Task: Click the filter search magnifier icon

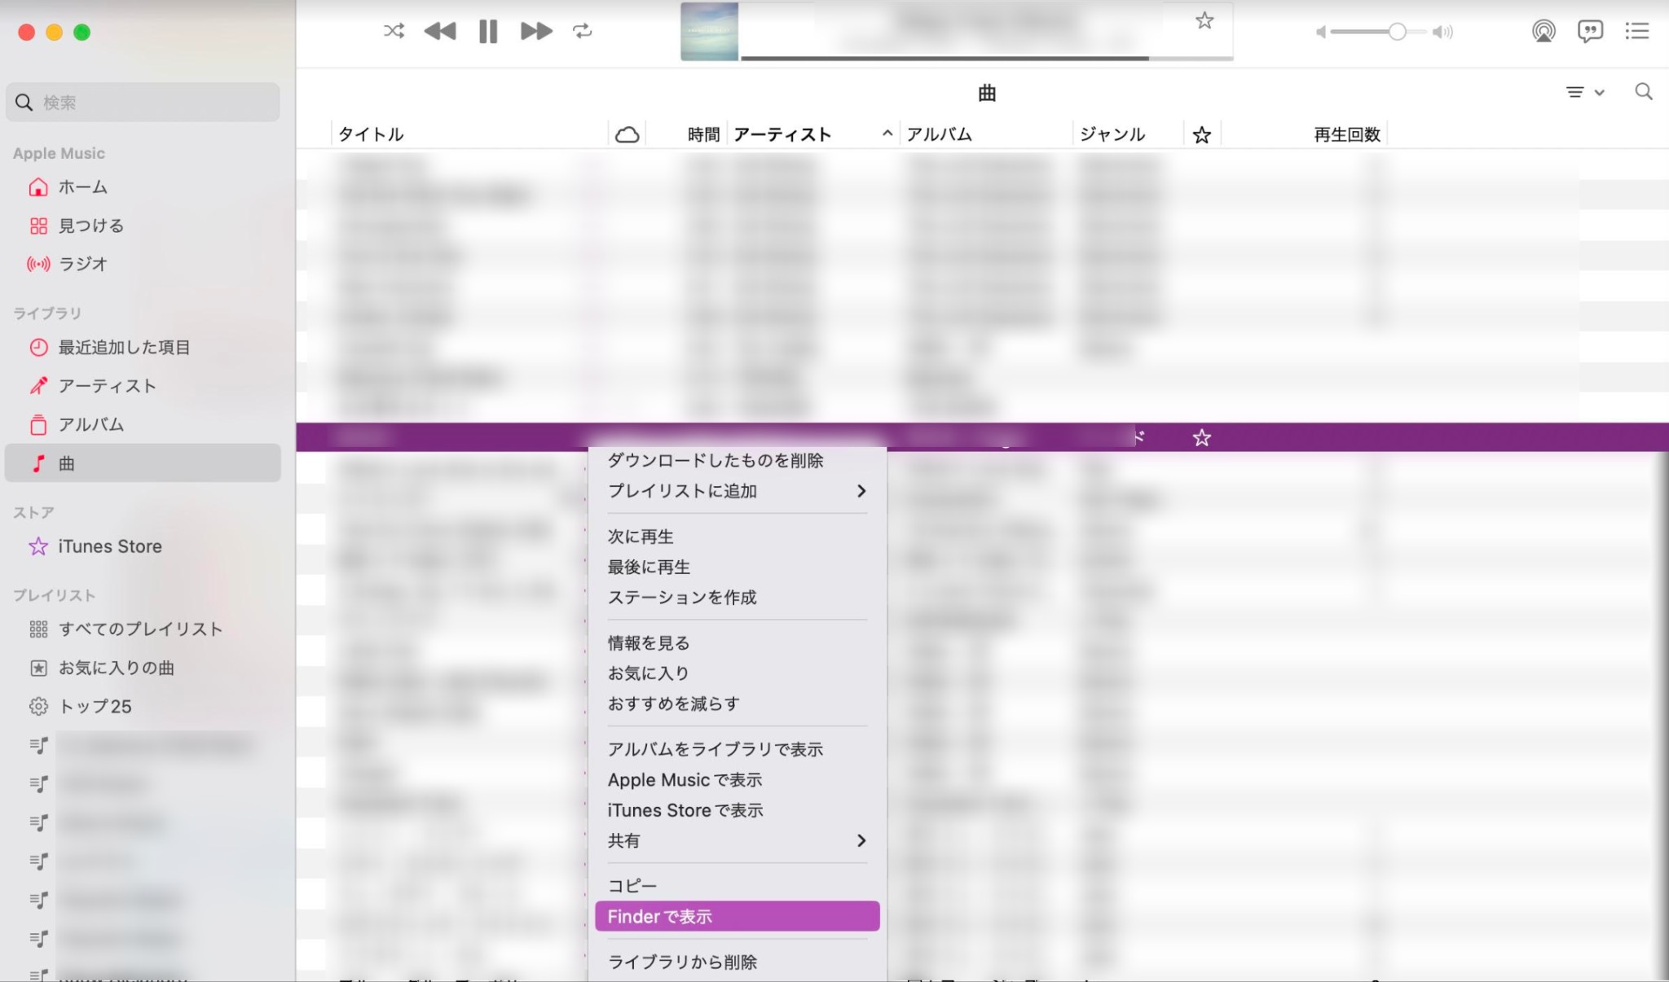Action: click(x=1644, y=91)
